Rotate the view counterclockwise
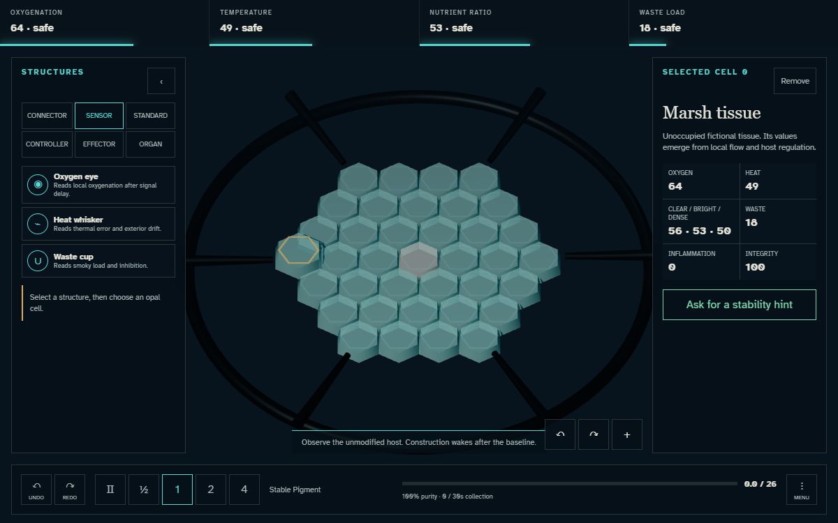The width and height of the screenshot is (838, 523). pyautogui.click(x=560, y=434)
